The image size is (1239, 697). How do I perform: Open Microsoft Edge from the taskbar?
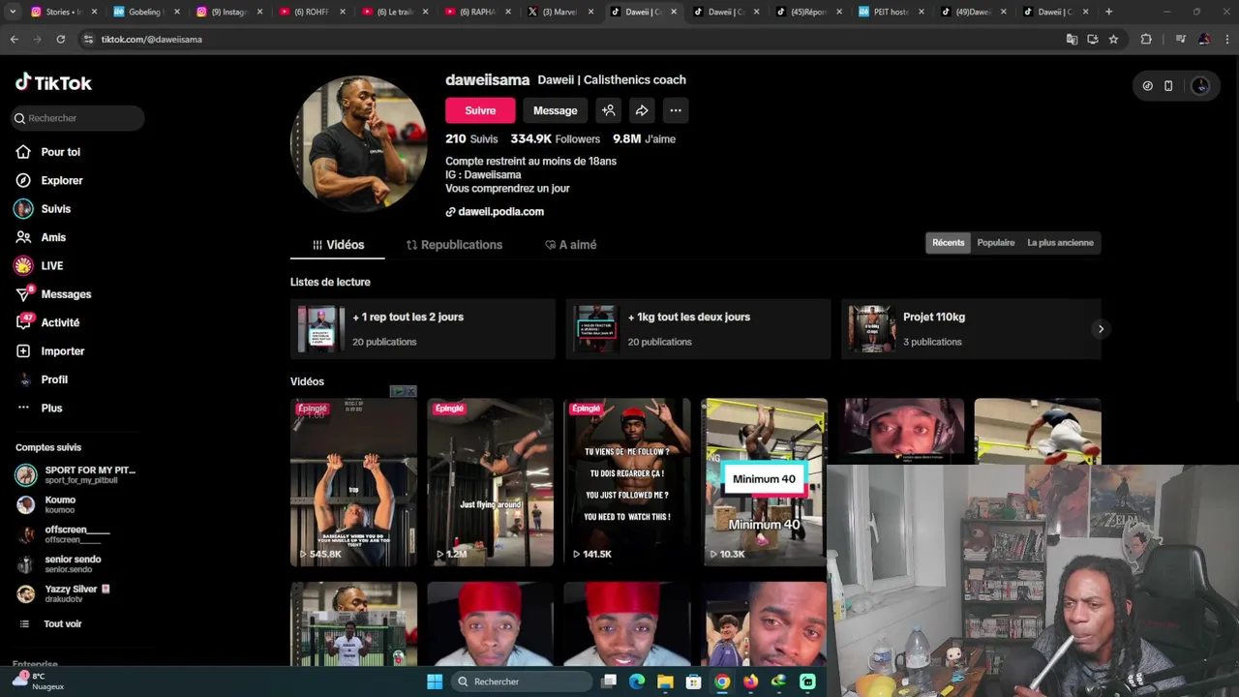point(637,682)
